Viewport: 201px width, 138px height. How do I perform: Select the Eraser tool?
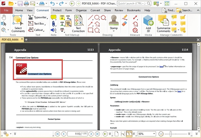(125, 24)
